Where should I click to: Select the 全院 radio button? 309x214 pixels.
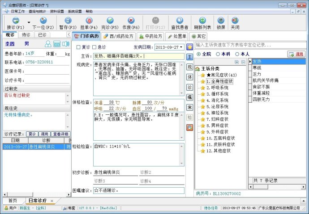coord(199,54)
